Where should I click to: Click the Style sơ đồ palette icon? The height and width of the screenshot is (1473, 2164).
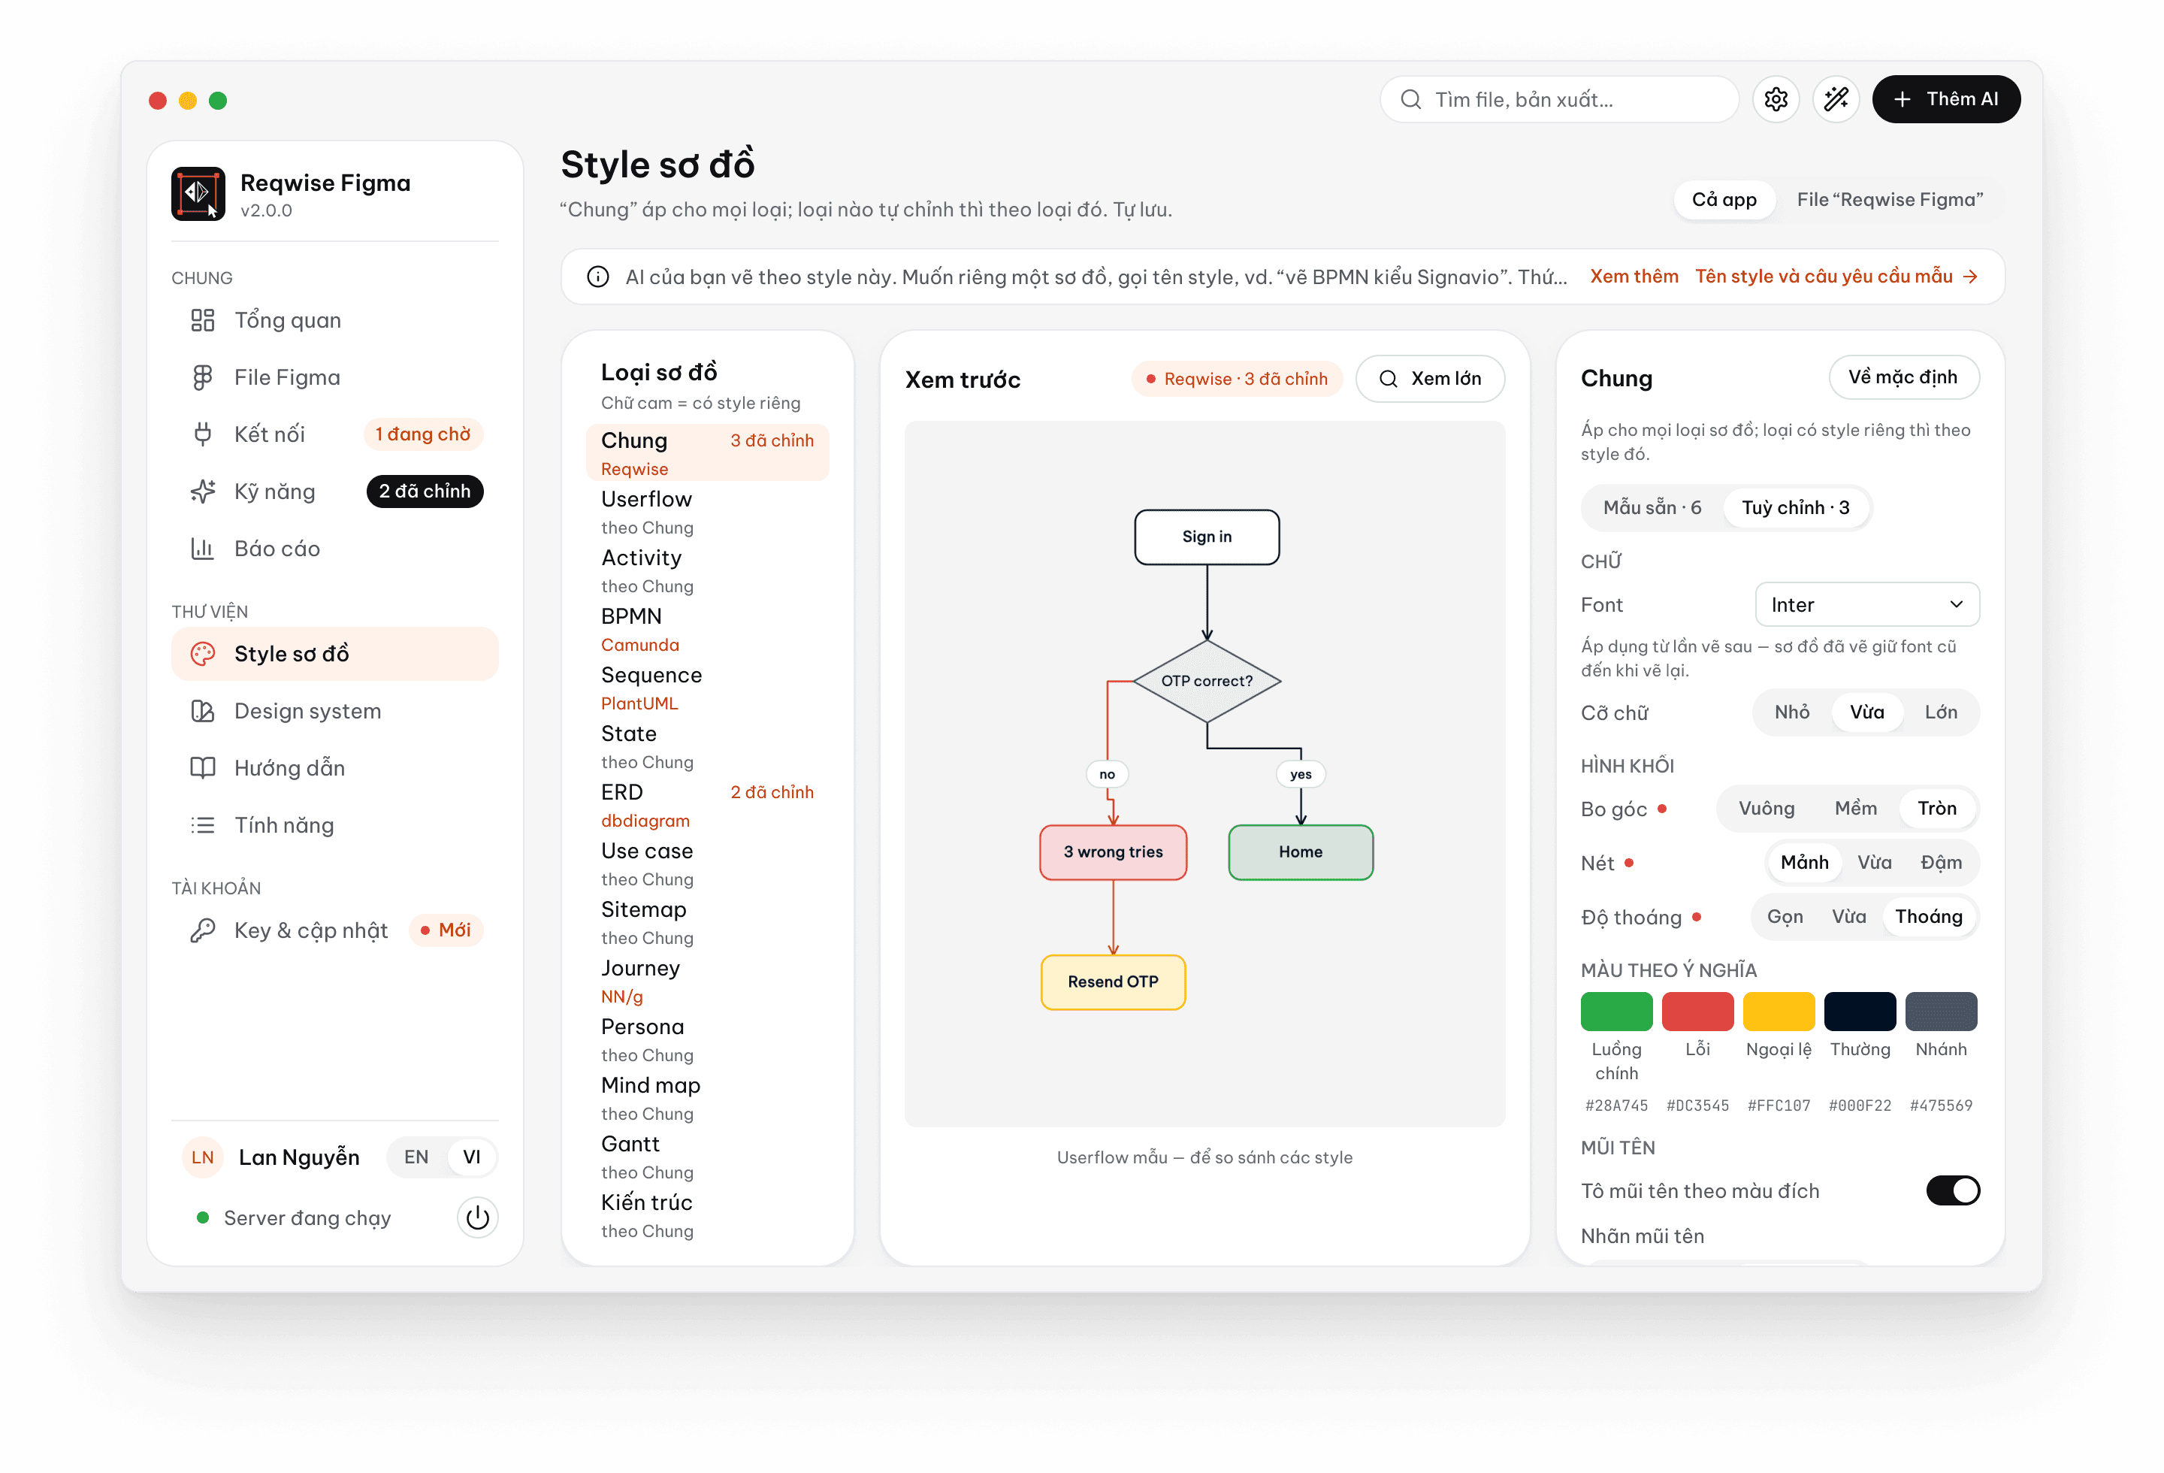[203, 654]
